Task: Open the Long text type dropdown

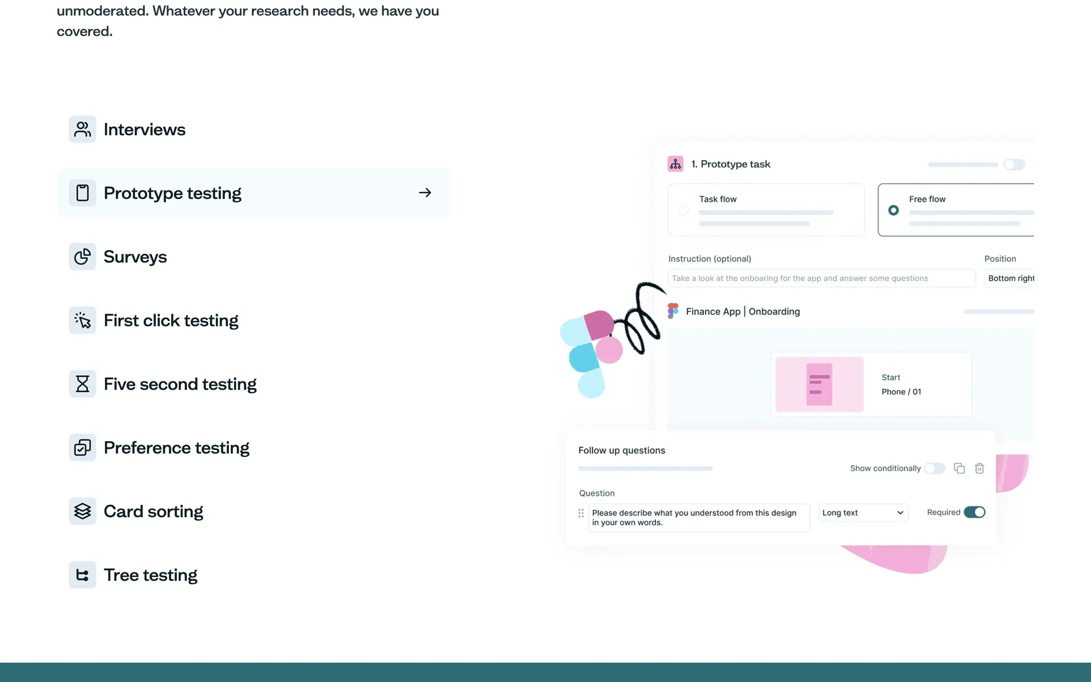Action: point(863,513)
